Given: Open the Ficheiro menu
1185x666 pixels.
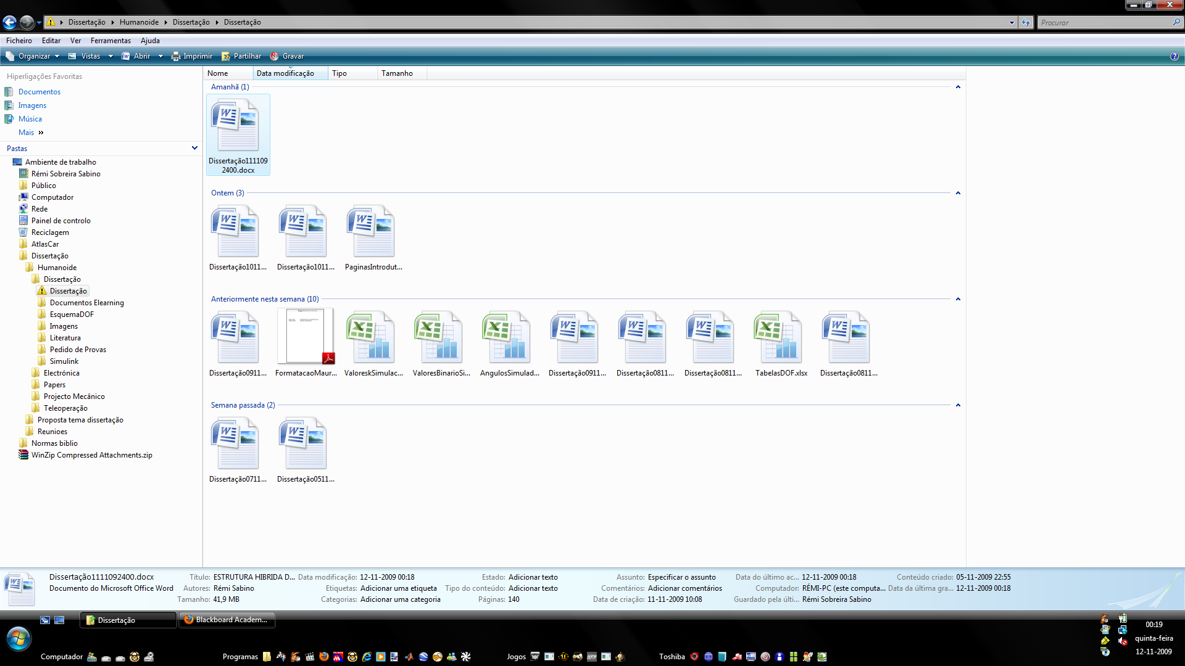Looking at the screenshot, I should click(x=19, y=41).
